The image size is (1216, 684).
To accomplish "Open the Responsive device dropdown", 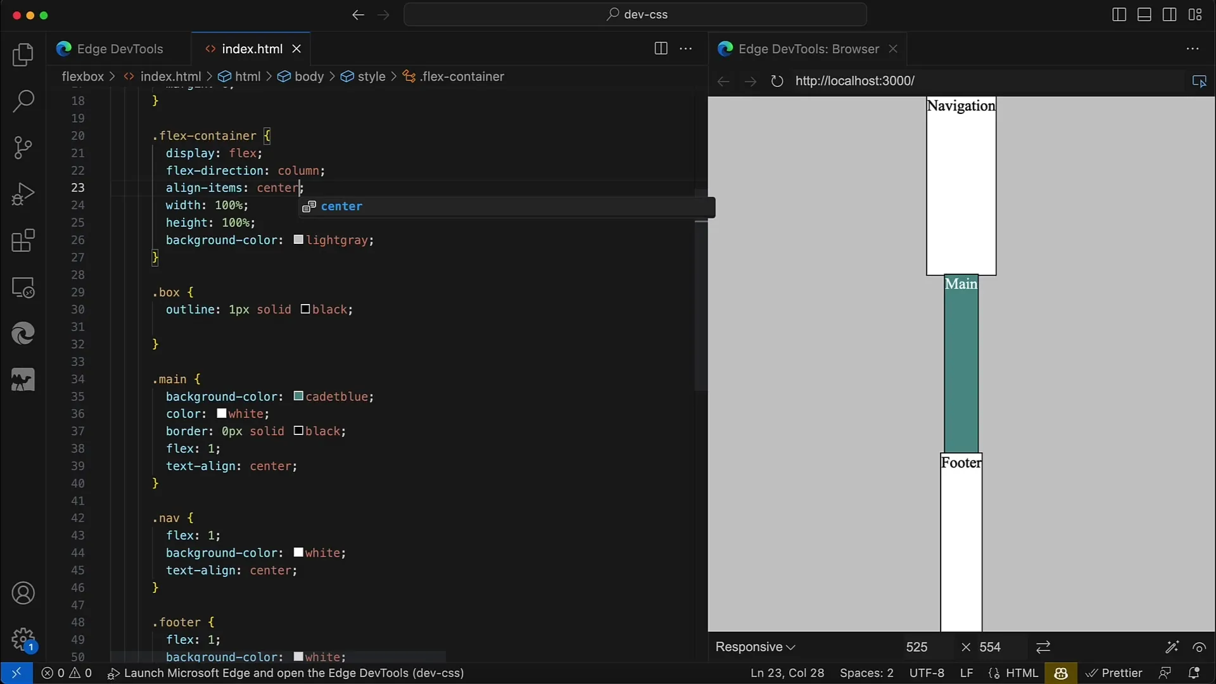I will 755,647.
